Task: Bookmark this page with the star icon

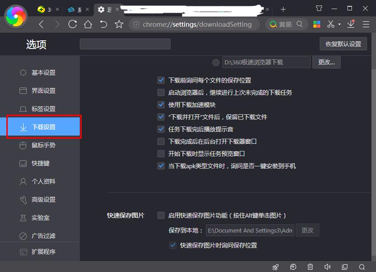Action: [119, 24]
